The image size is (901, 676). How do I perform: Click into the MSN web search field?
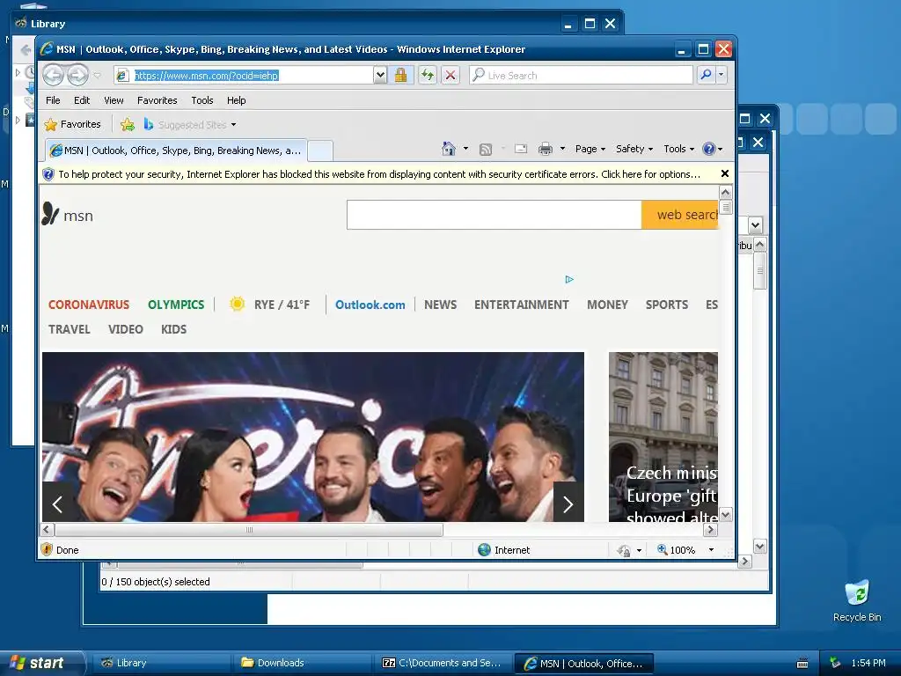point(494,215)
